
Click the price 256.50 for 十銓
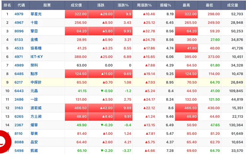80,23
